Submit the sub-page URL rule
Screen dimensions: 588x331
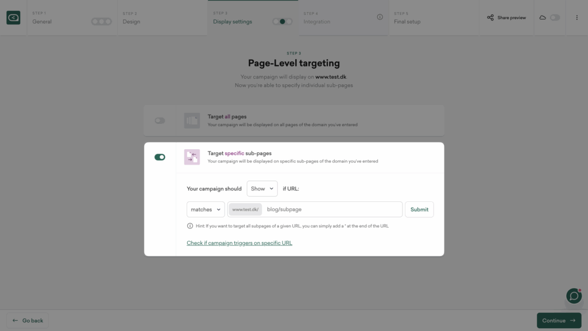pos(419,209)
